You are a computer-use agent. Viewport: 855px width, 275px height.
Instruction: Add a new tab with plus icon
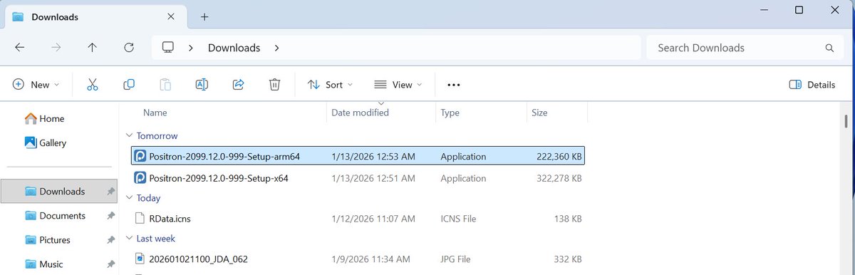pos(204,16)
